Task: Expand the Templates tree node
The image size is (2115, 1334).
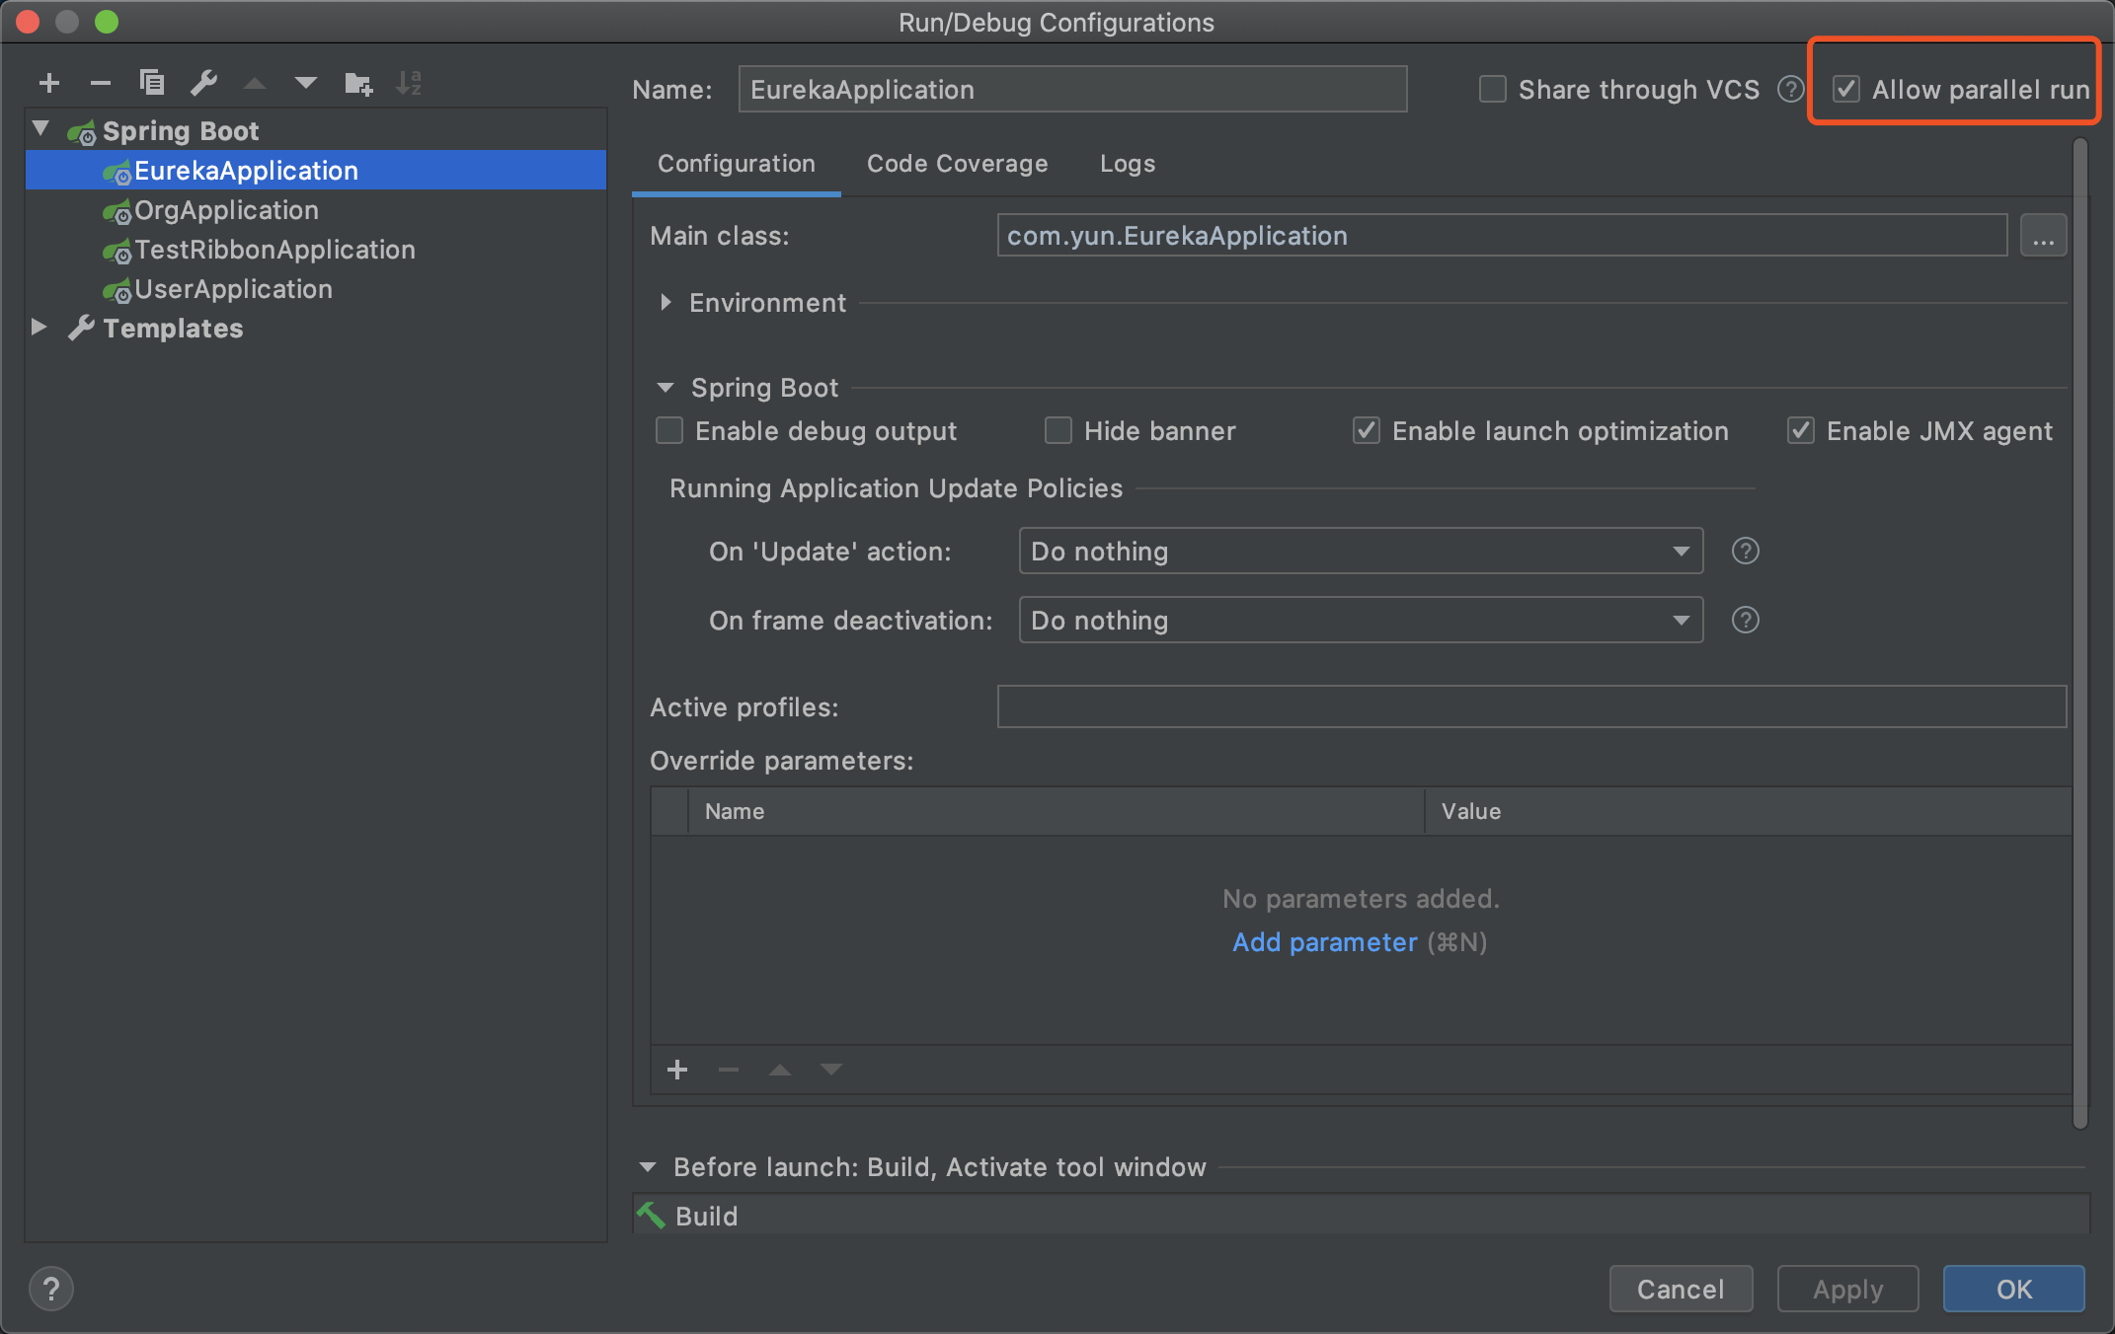Action: coord(39,328)
